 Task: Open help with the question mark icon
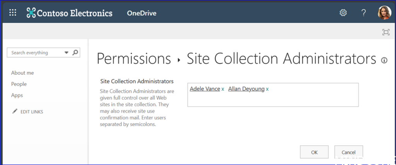(364, 13)
